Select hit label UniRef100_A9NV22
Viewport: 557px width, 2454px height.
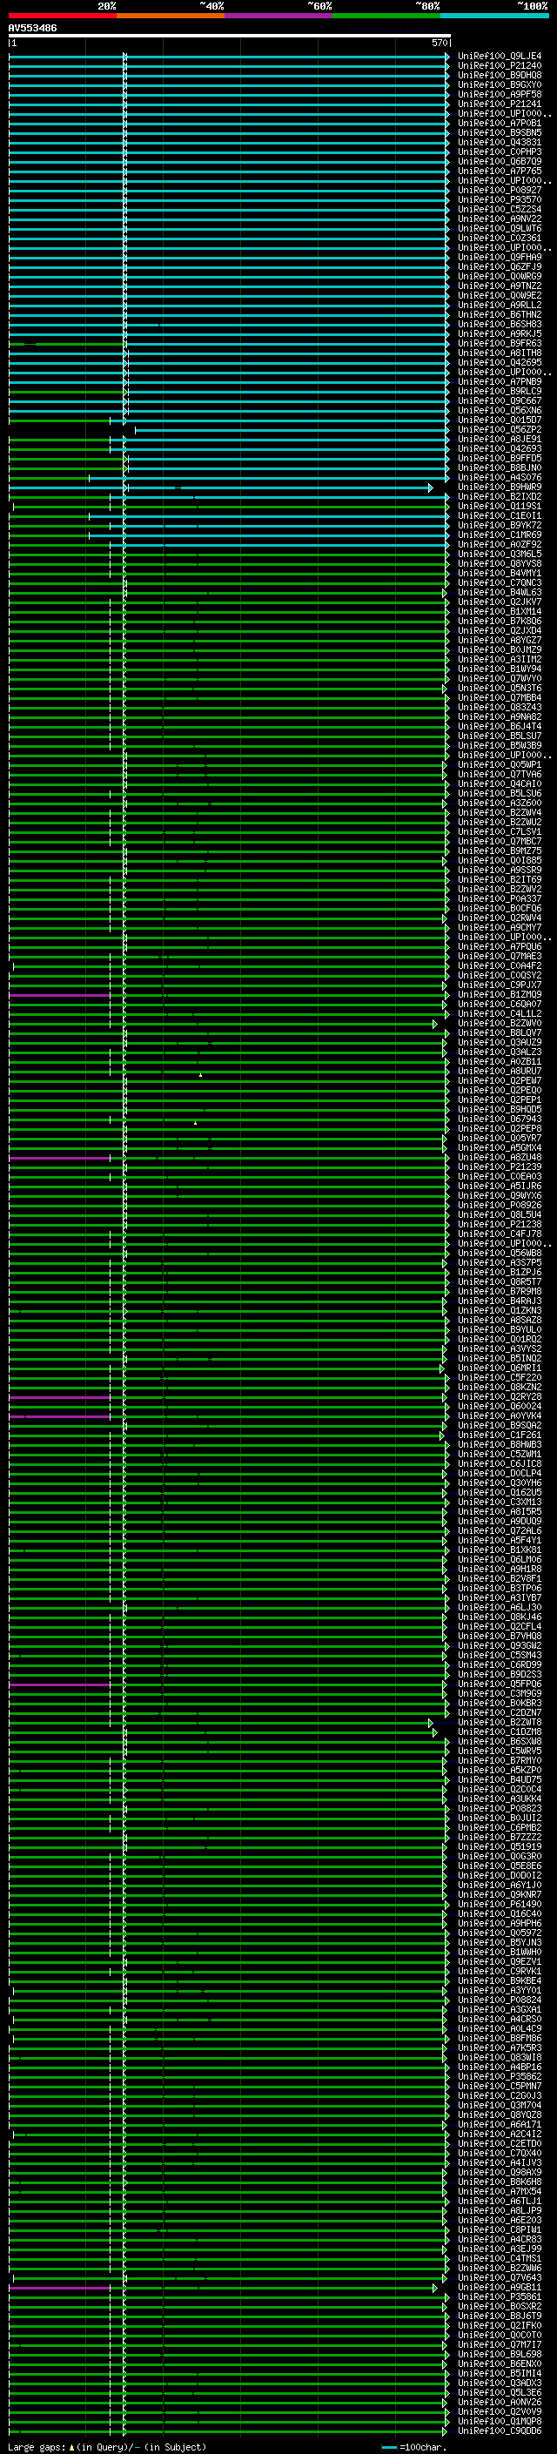(x=500, y=219)
